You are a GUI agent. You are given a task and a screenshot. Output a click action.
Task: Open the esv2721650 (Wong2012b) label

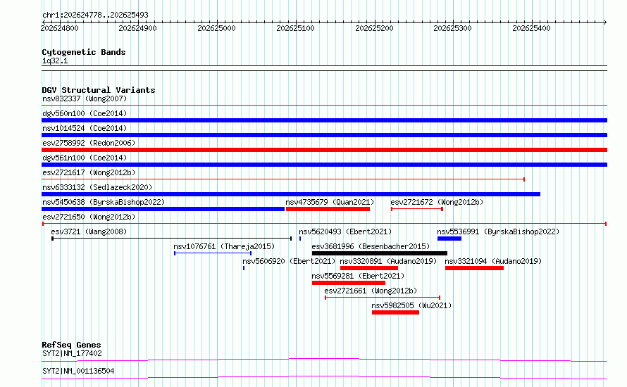(x=89, y=217)
